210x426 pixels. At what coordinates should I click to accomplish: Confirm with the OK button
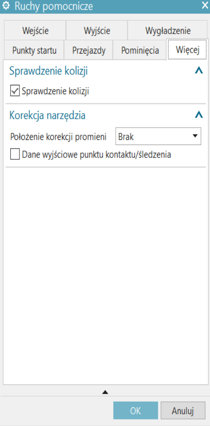136,411
